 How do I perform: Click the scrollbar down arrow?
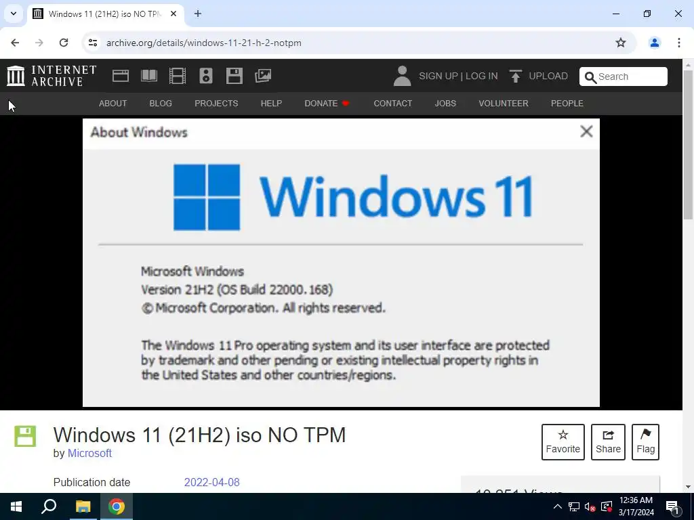click(x=689, y=487)
